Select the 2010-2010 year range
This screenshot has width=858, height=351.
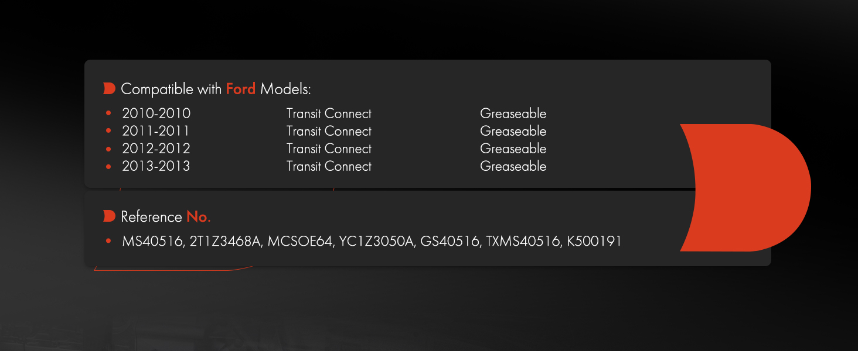point(156,113)
